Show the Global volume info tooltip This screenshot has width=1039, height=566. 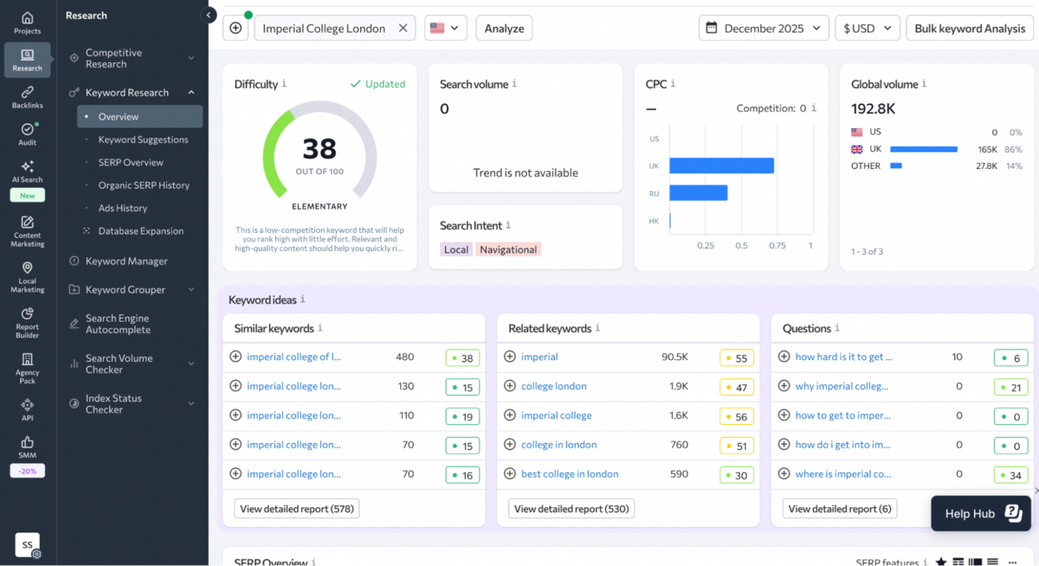[924, 84]
